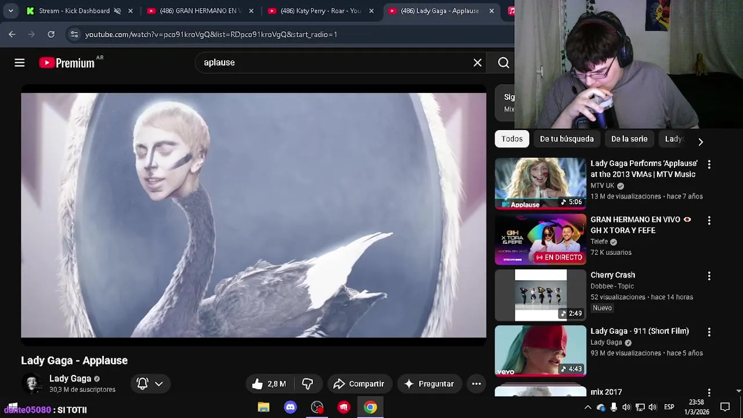
Task: Click the Applause video player
Action: (254, 215)
